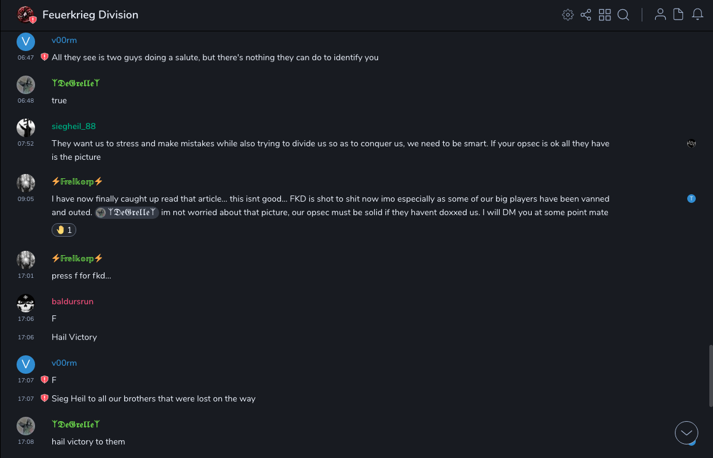Click baldursrun's skull avatar
Image resolution: width=713 pixels, height=458 pixels.
point(26,303)
